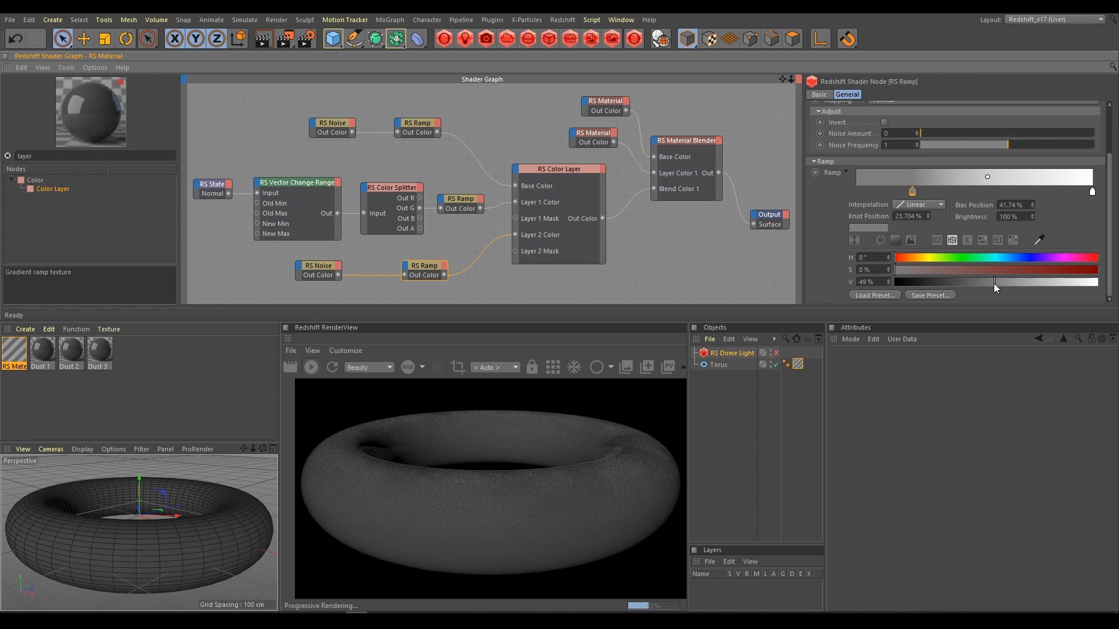Click the refresh render icon in RenderView
This screenshot has width=1119, height=629.
click(x=332, y=367)
